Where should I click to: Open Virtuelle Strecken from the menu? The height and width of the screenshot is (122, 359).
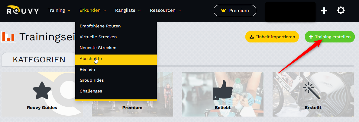pyautogui.click(x=98, y=37)
